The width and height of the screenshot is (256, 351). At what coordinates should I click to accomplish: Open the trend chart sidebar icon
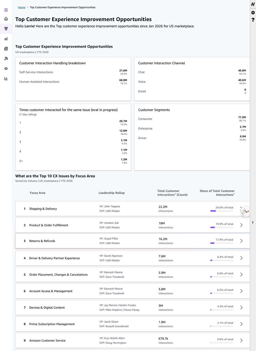click(x=6, y=39)
